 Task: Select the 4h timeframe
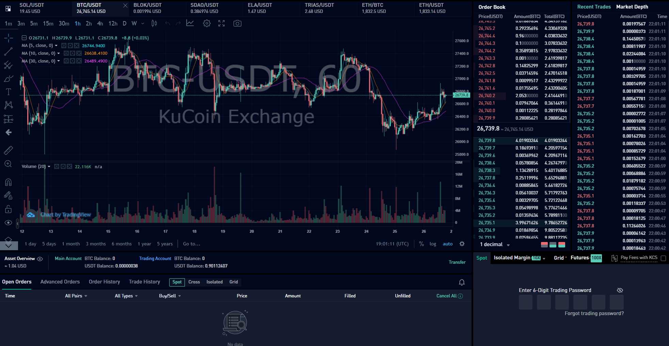(x=100, y=23)
